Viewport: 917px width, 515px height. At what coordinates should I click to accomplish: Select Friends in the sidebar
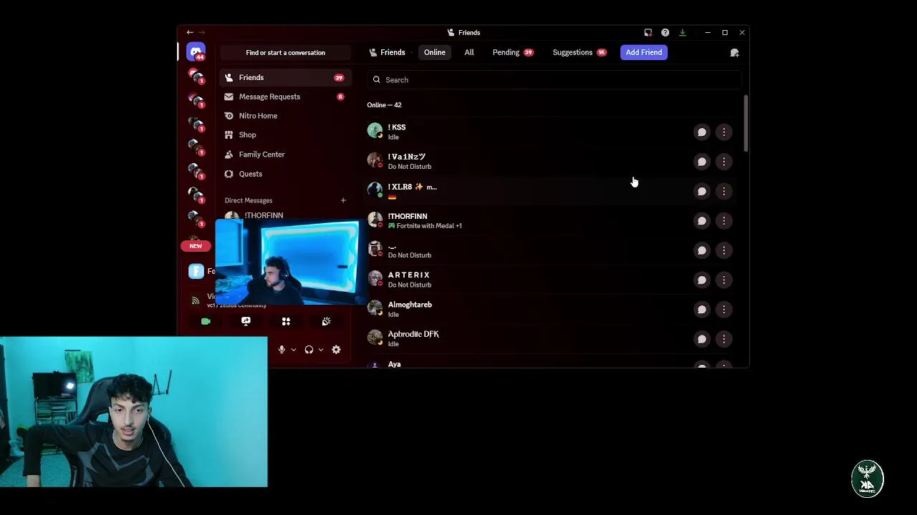point(284,77)
